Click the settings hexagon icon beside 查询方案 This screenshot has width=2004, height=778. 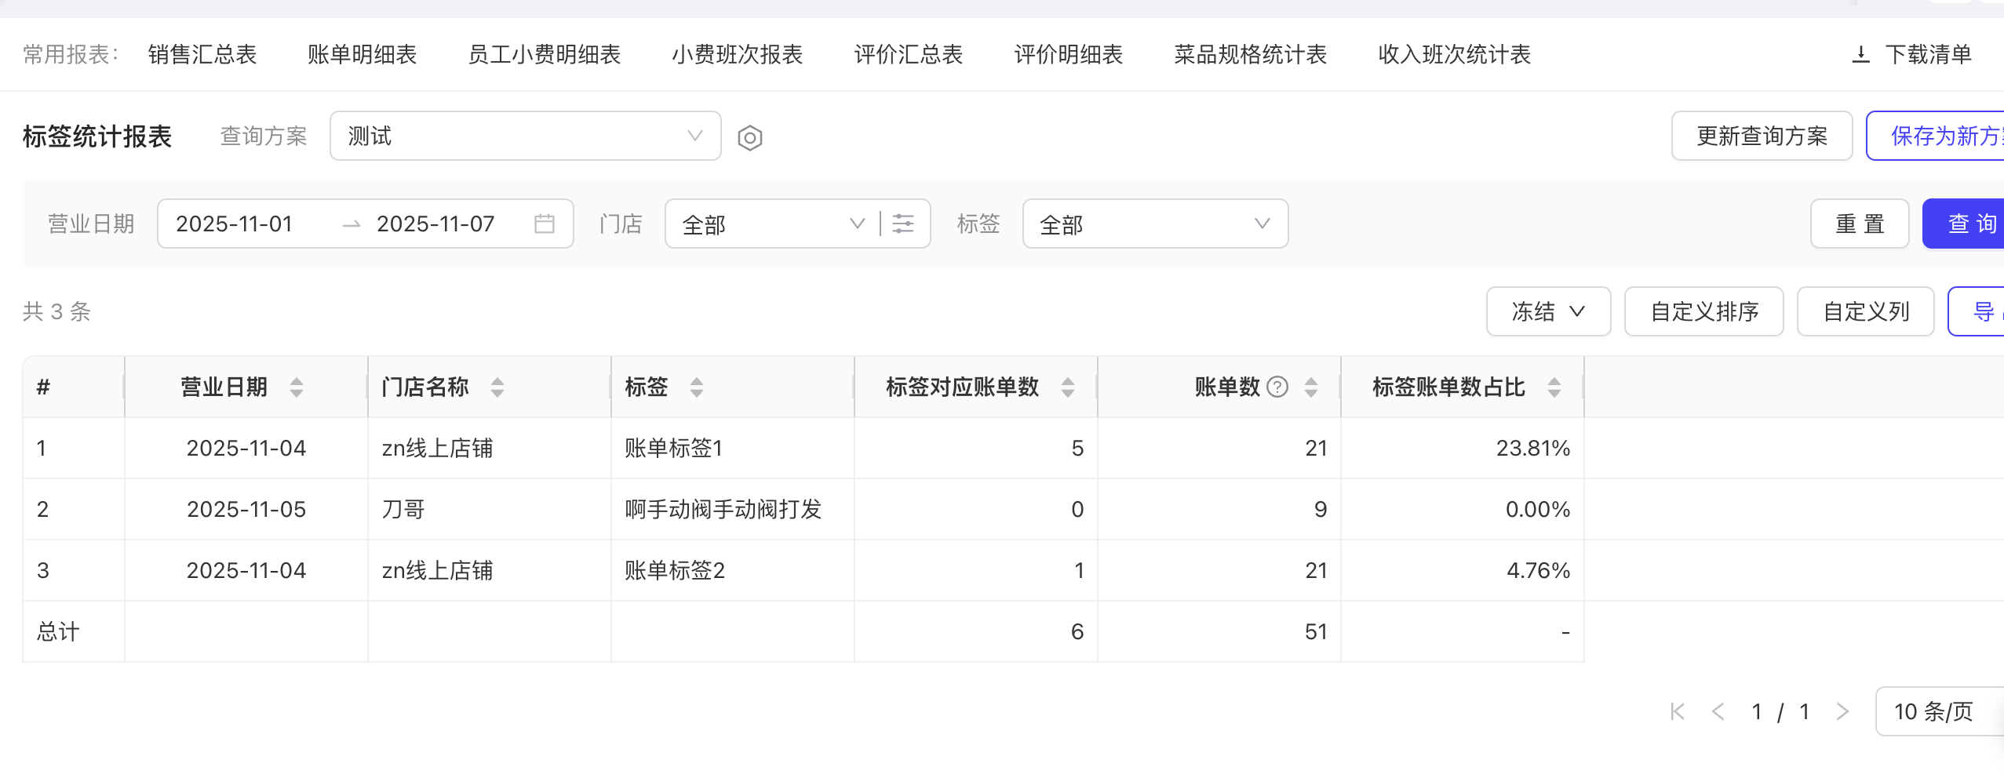point(749,138)
